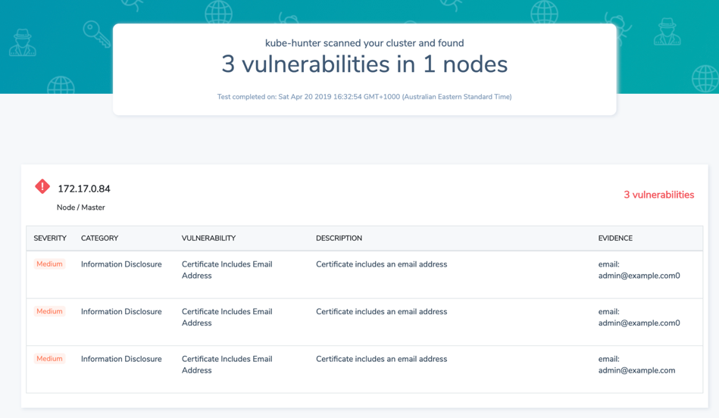This screenshot has width=719, height=418.
Task: Click the red "3 vulnerabilities" count text
Action: pos(658,195)
